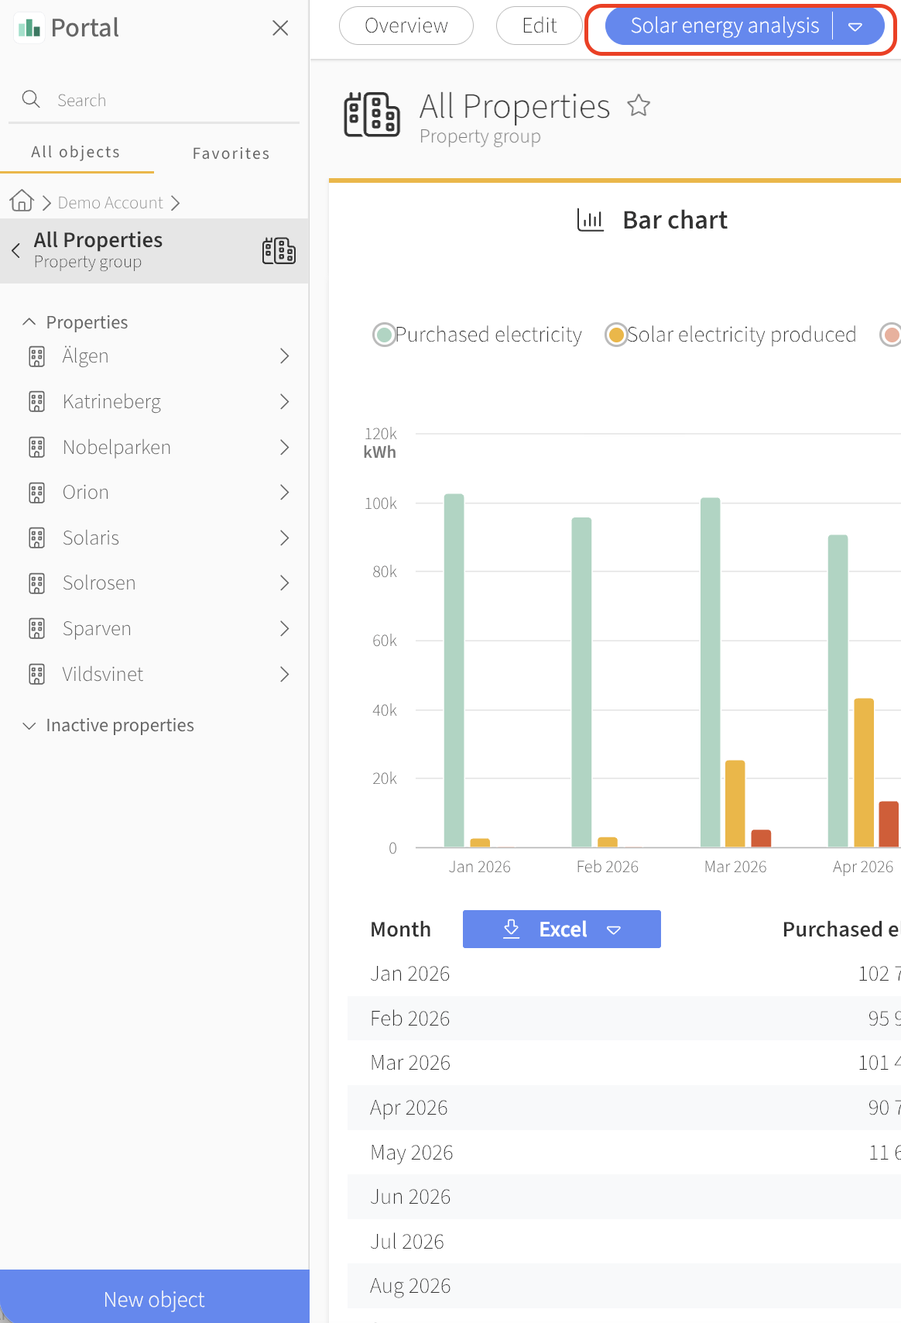Open the Solar energy analysis dropdown arrow
Image resolution: width=901 pixels, height=1323 pixels.
pos(855,26)
